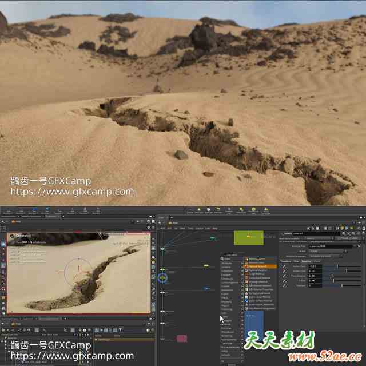The image size is (366, 366).
Task: Click the magnifier icon in the parameter pane header
Action: click(x=353, y=233)
